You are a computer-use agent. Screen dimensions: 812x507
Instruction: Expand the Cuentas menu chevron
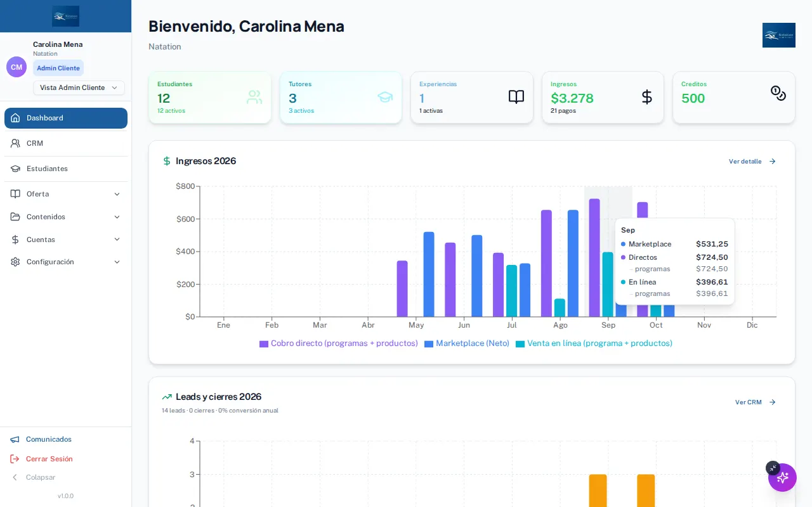click(117, 240)
